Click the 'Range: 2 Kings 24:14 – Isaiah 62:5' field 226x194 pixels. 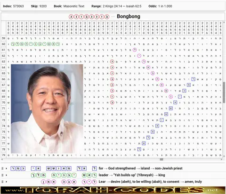coord(116,6)
